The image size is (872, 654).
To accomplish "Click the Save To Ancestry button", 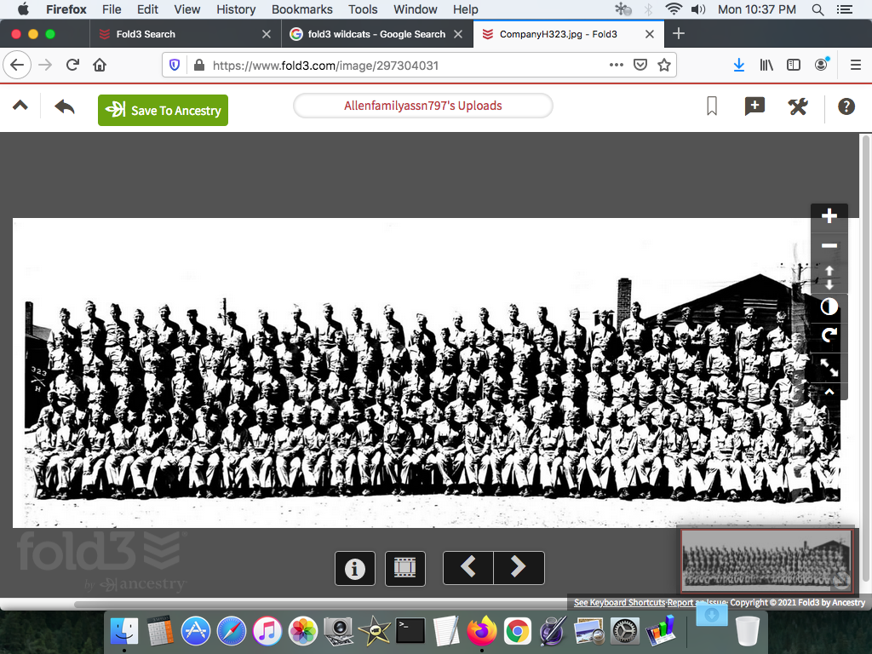I will [163, 110].
